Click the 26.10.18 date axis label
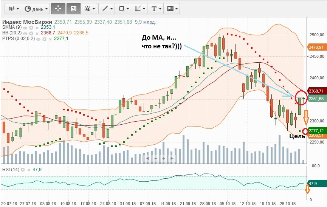Screen dimensions: 327x207 [288, 204]
